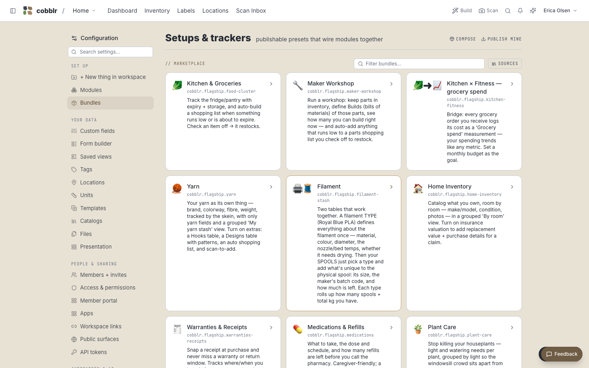The width and height of the screenshot is (589, 368).
Task: Click the Warranties & Receipts receipt icon
Action: (x=177, y=329)
